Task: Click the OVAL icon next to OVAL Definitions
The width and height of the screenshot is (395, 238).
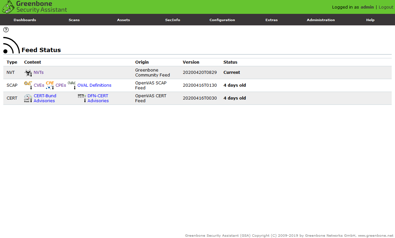Action: tap(72, 85)
